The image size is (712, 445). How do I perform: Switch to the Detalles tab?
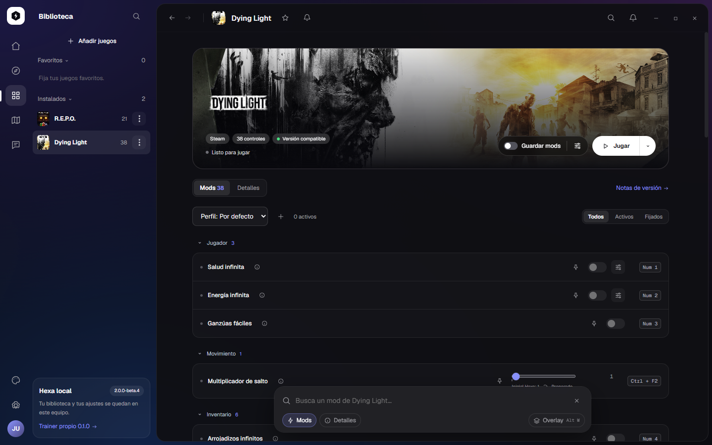click(248, 188)
